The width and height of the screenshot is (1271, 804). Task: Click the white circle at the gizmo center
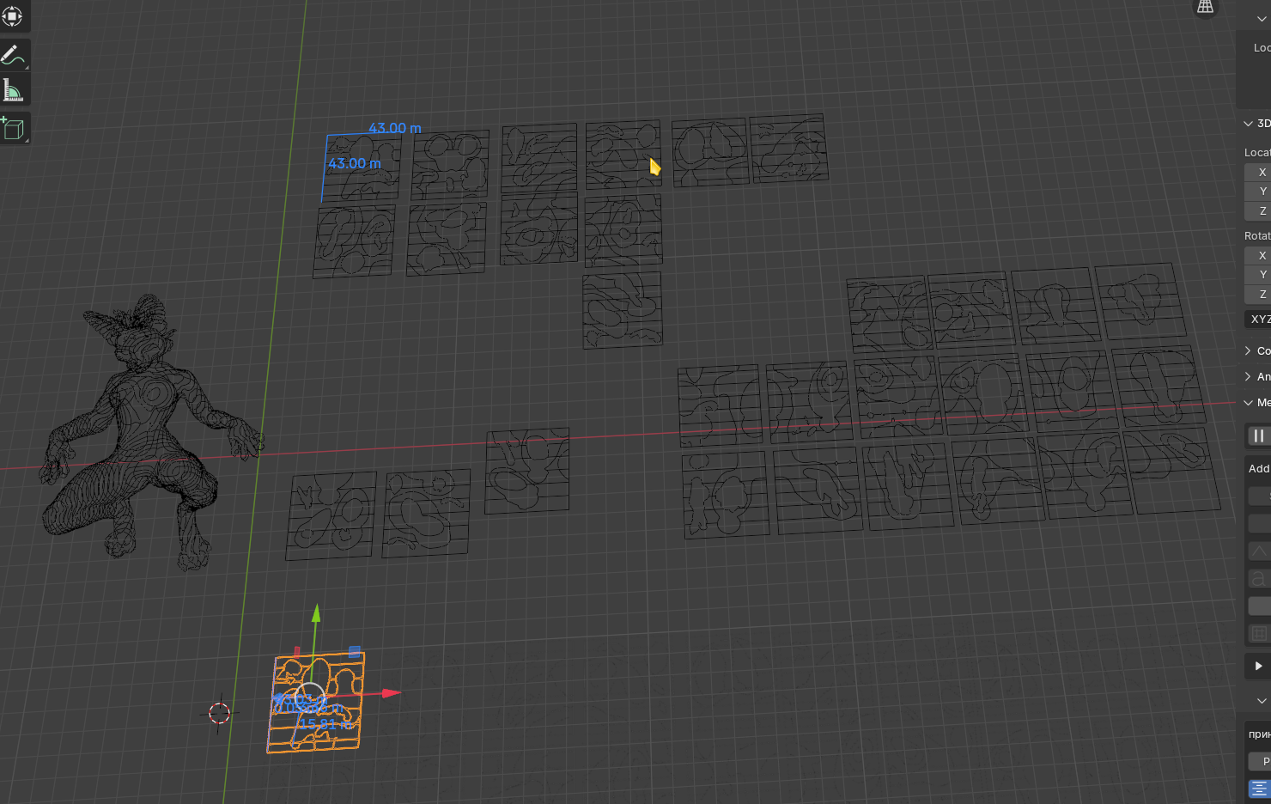point(309,697)
